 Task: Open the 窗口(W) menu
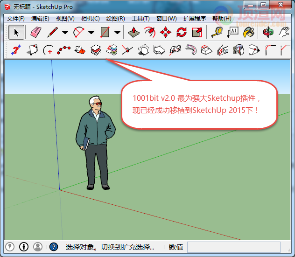coord(166,19)
